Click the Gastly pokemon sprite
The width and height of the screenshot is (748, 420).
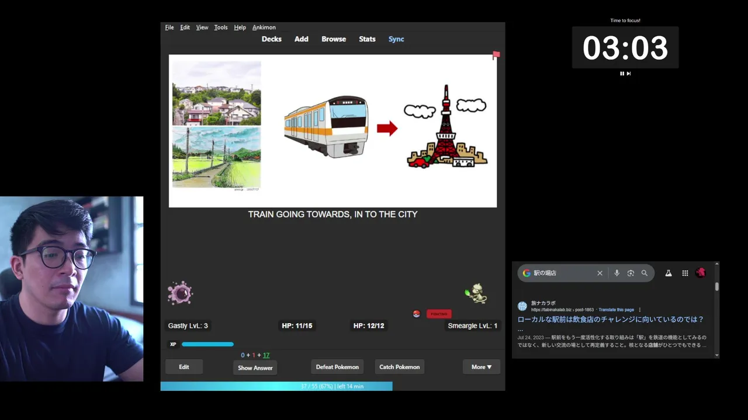point(180,293)
